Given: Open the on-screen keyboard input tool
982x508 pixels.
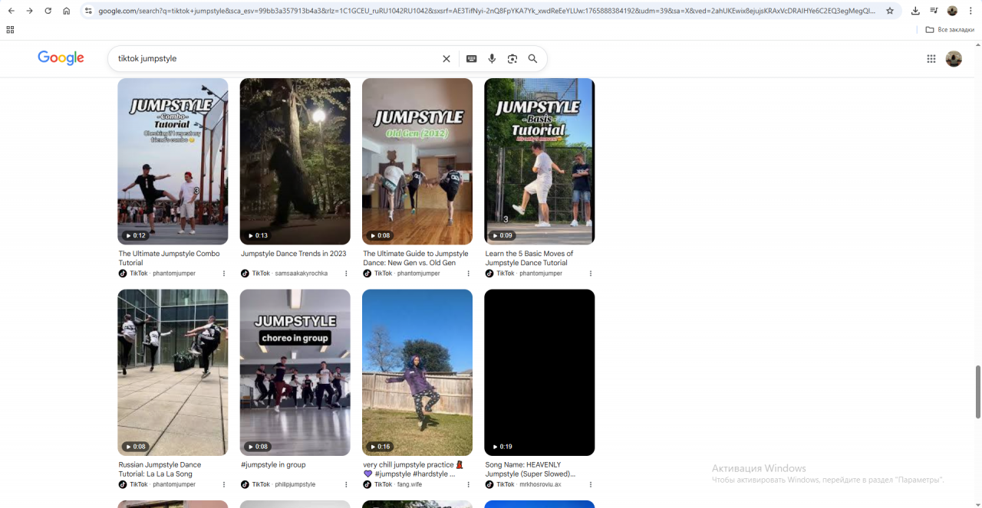Looking at the screenshot, I should [472, 59].
